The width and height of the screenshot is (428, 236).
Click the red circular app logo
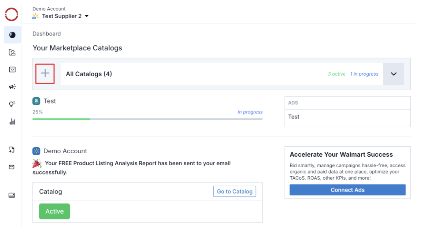[11, 14]
